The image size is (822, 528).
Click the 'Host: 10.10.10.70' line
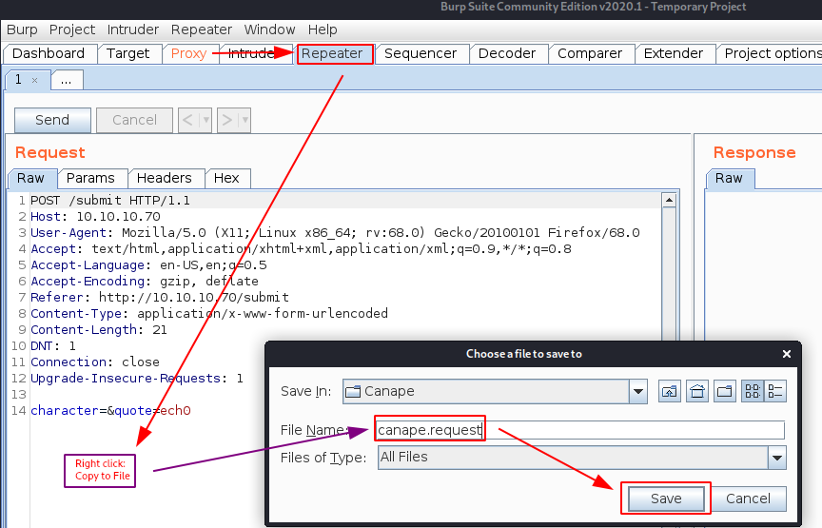(x=95, y=217)
